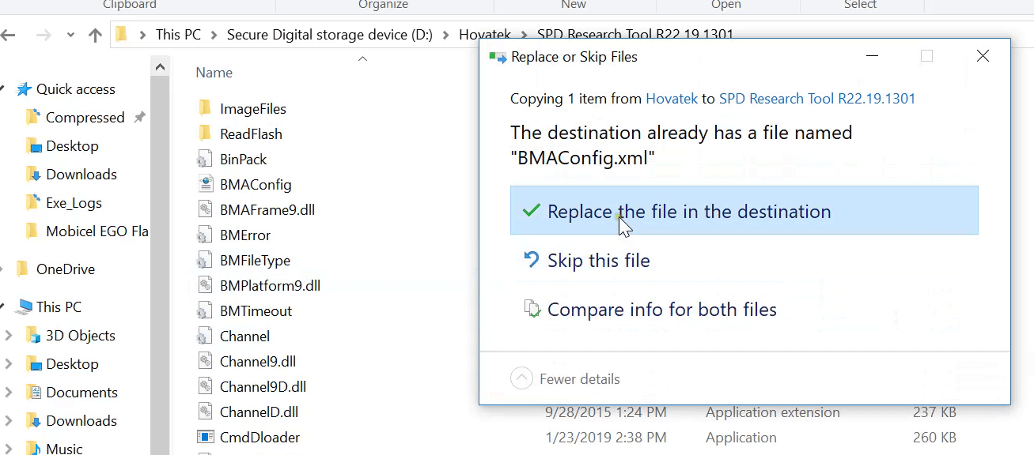The height and width of the screenshot is (455, 1034).
Task: Click the Name column sort chevron
Action: 363,58
